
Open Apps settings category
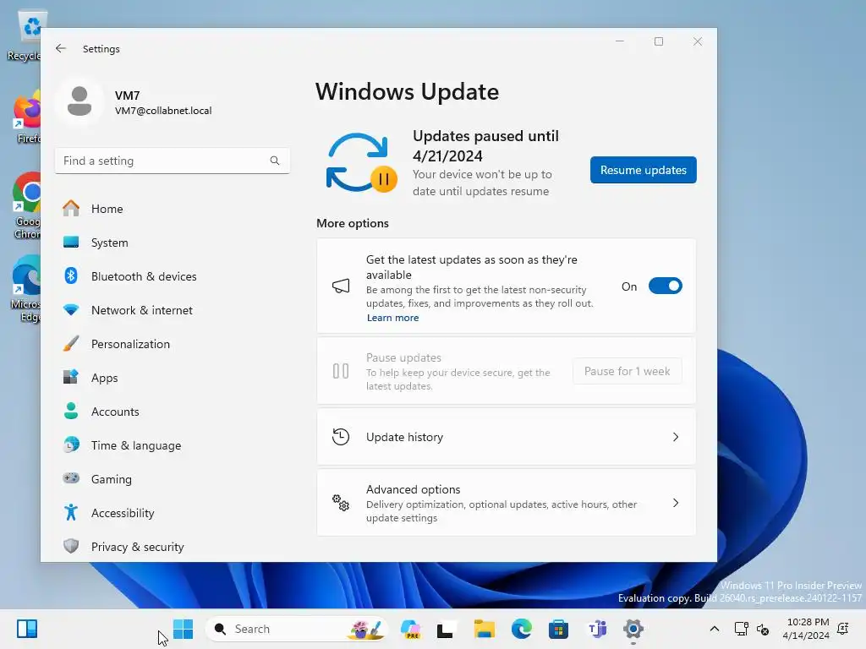pyautogui.click(x=173, y=378)
